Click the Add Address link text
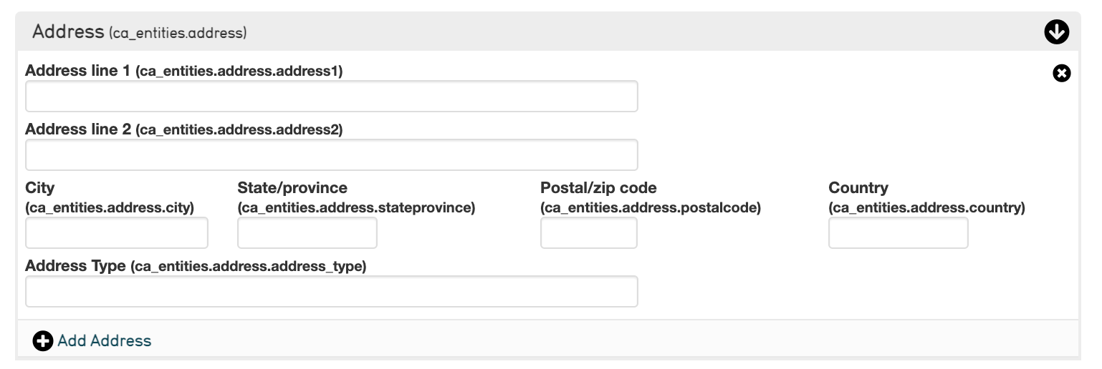 pyautogui.click(x=105, y=341)
